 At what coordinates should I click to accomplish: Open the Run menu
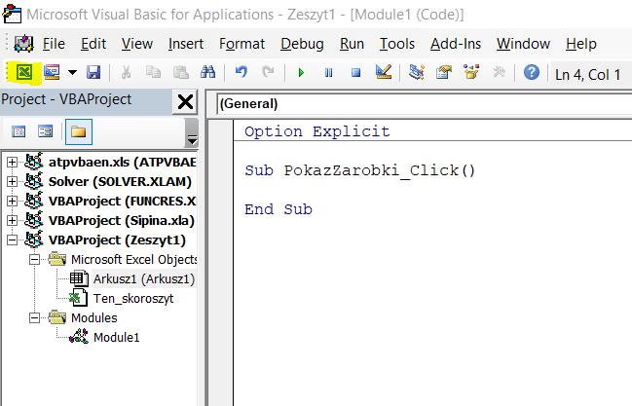coord(352,44)
